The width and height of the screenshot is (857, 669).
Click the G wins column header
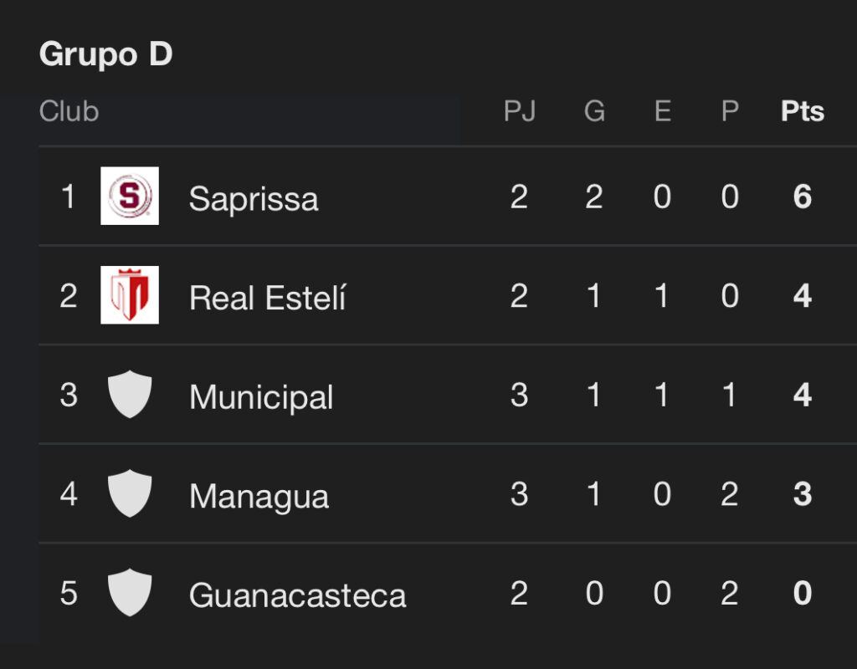coord(594,111)
